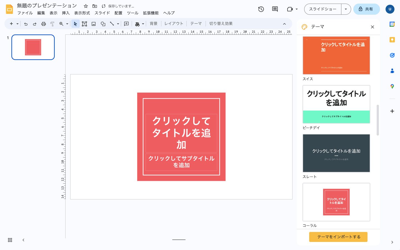Image resolution: width=400 pixels, height=250 pixels.
Task: Switch to grid view
Action: [x=10, y=240]
